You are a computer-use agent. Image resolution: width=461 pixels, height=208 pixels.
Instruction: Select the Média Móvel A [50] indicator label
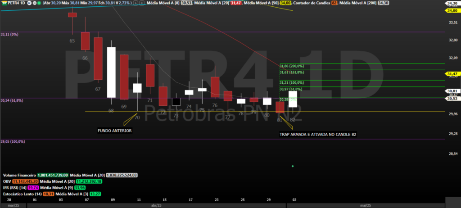(x=261, y=3)
